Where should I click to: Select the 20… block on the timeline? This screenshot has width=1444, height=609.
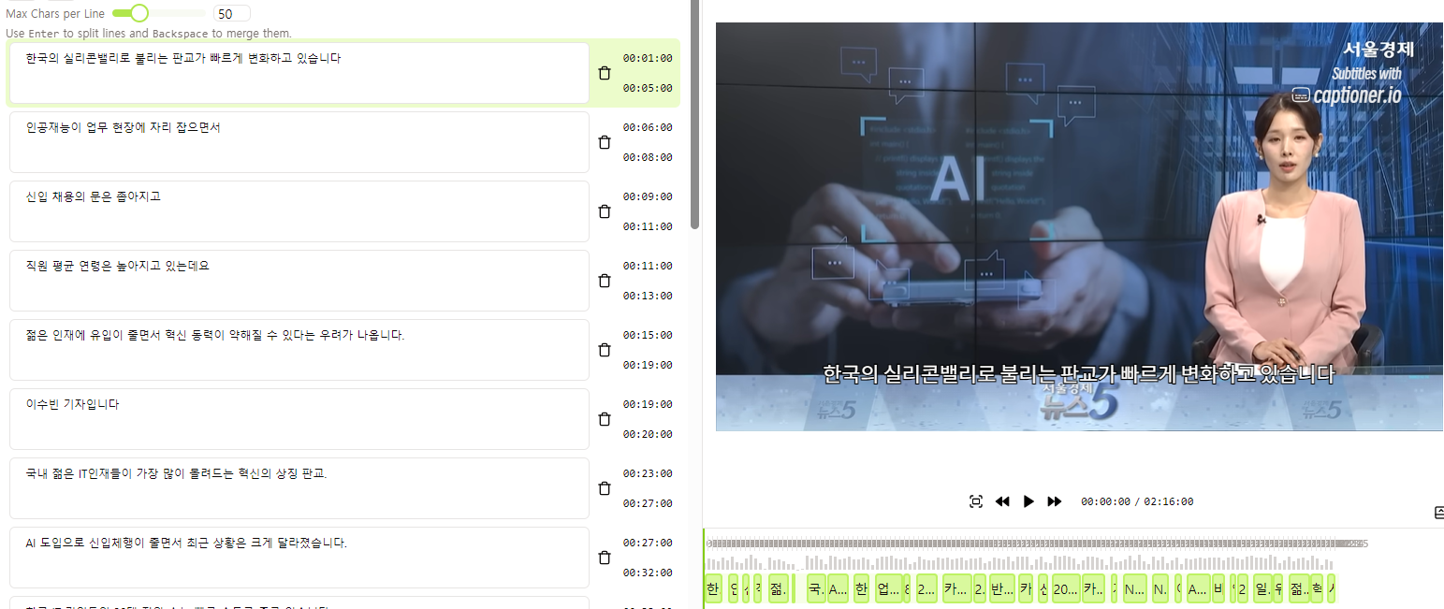(x=1065, y=589)
